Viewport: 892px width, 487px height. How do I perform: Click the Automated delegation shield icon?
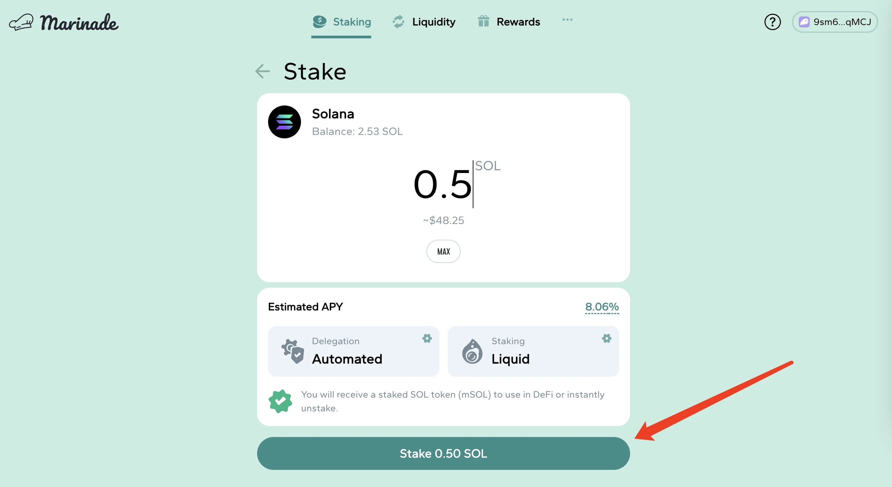point(293,351)
